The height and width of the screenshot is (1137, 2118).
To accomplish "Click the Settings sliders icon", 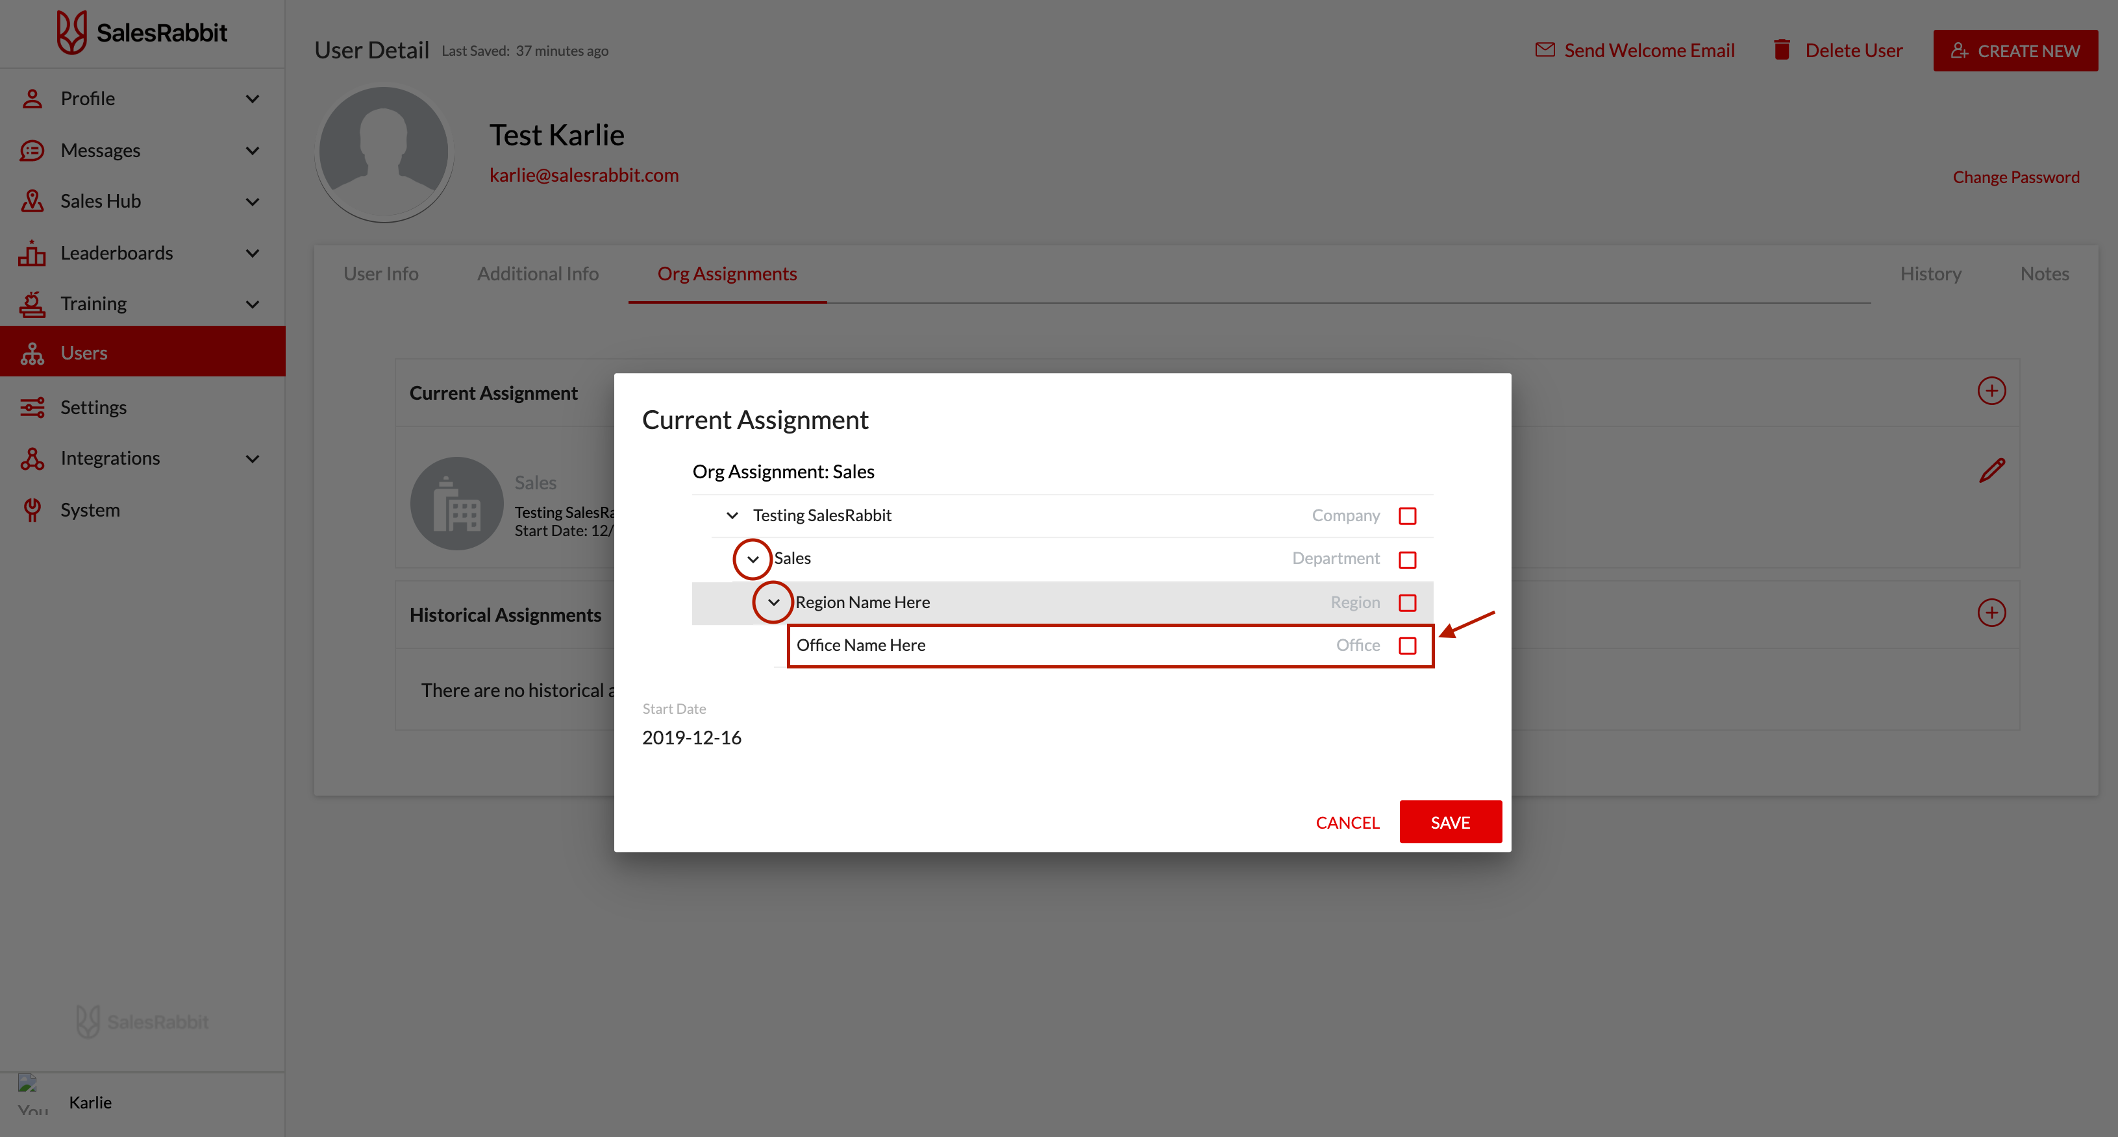I will pyautogui.click(x=32, y=408).
